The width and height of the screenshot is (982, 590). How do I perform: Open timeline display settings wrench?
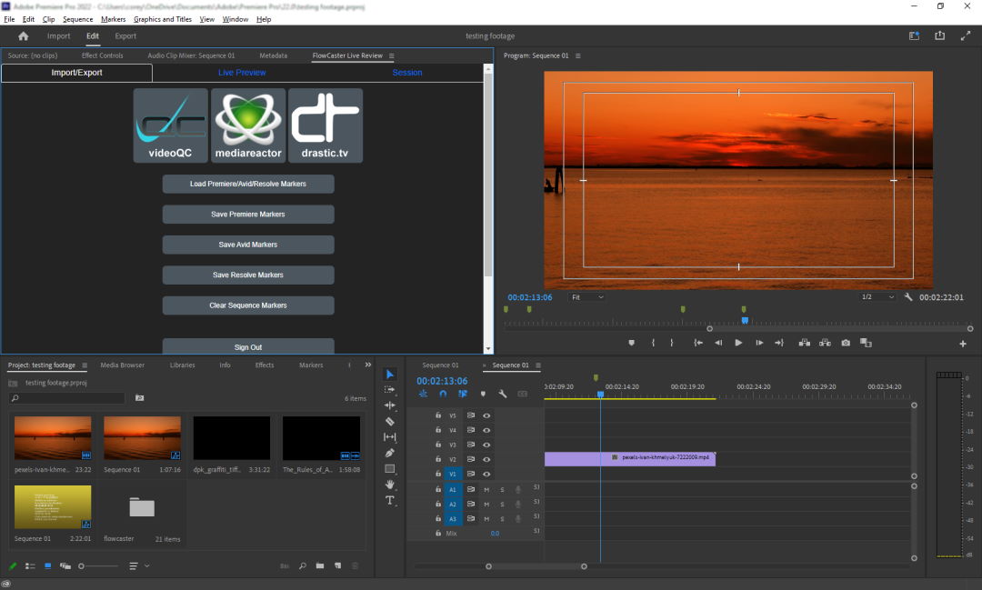point(502,394)
